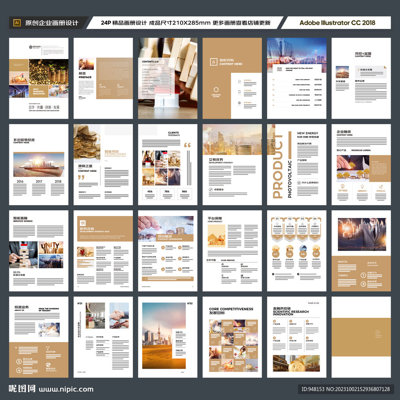Screen dimensions: 400x400
Task: Click the BRAND logo on cover page
Action: (35, 47)
